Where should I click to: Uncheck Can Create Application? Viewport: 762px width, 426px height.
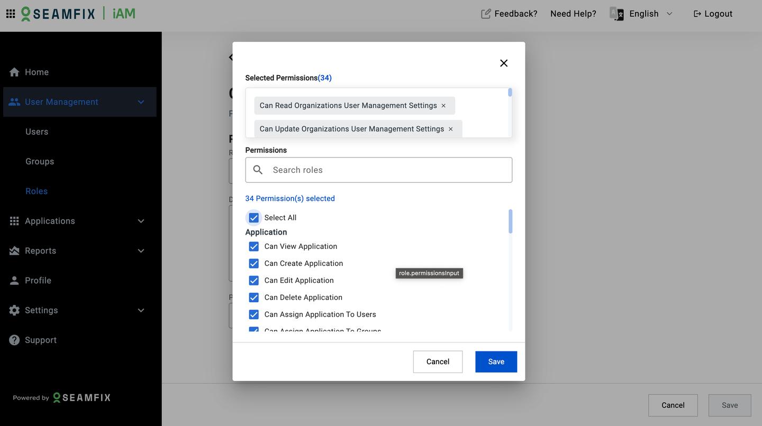254,263
